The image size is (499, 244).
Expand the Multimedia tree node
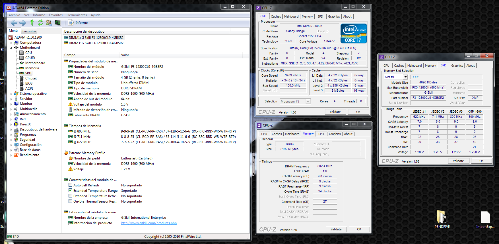click(11, 109)
